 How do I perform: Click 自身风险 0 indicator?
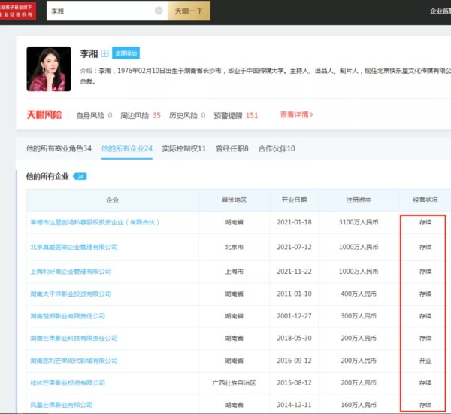click(94, 115)
